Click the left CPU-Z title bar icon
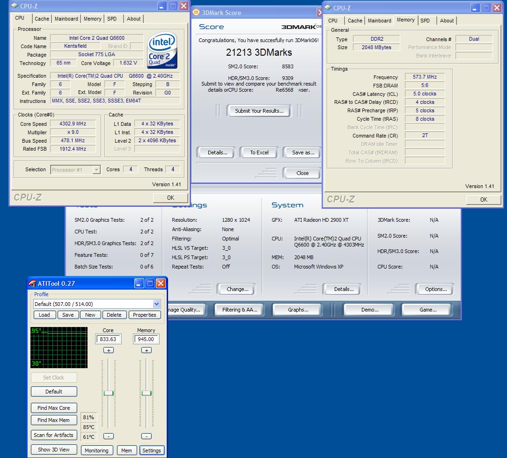This screenshot has height=458, width=507. pyautogui.click(x=15, y=6)
